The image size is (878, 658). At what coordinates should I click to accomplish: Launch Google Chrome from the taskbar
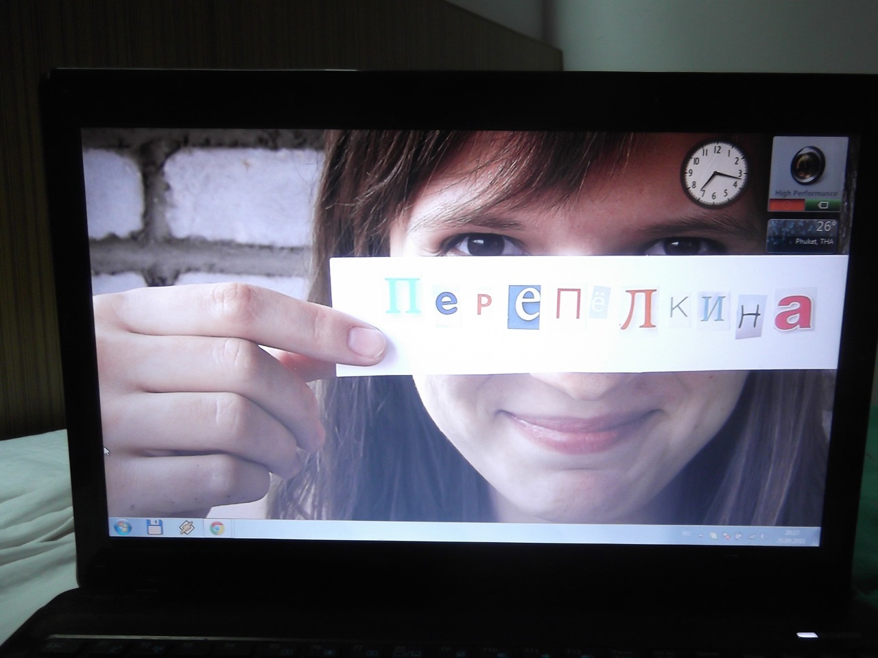click(217, 528)
